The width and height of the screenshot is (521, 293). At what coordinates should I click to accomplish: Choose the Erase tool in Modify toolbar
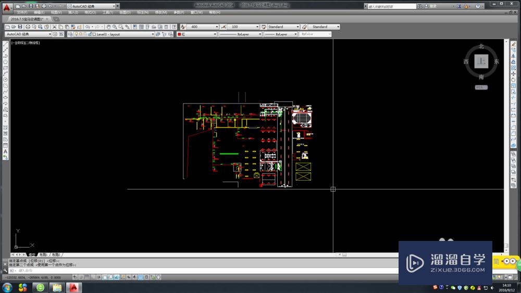513,44
